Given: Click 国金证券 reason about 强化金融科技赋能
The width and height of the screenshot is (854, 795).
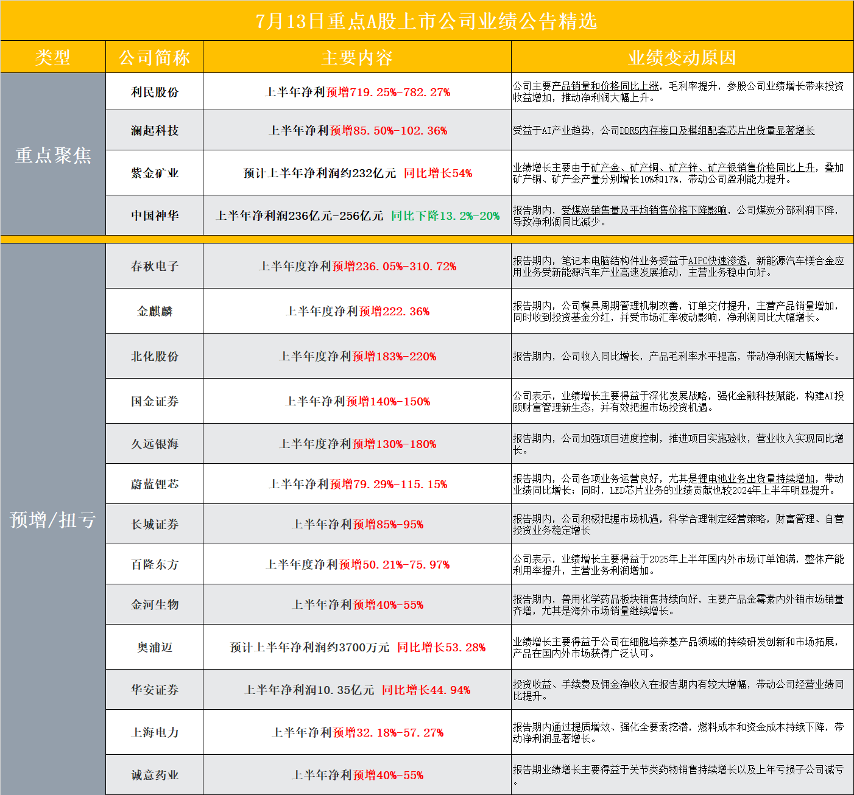Looking at the screenshot, I should [x=682, y=401].
